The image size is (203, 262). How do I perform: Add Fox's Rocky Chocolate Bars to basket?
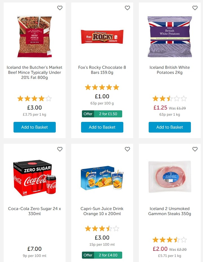102,127
